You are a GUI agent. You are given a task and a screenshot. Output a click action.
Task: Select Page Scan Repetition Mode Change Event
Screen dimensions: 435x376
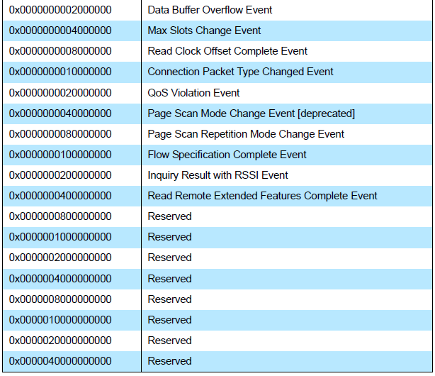coord(246,134)
